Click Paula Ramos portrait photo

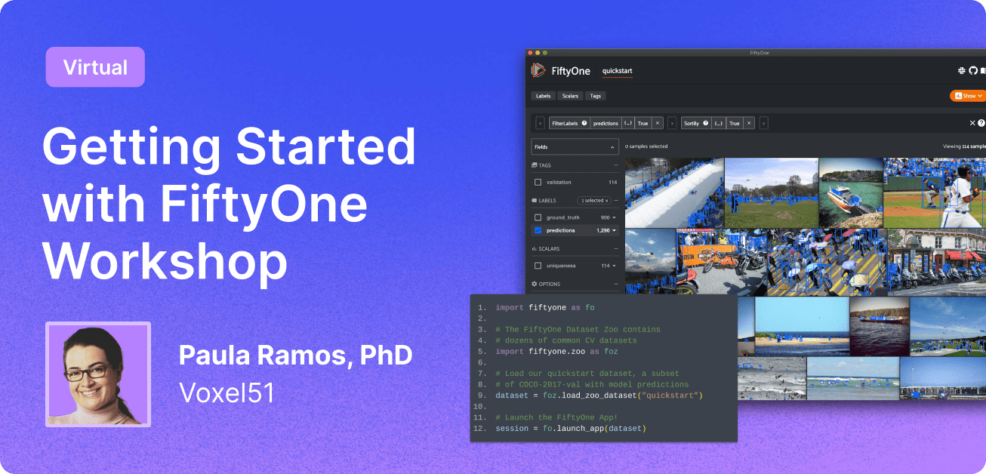98,374
